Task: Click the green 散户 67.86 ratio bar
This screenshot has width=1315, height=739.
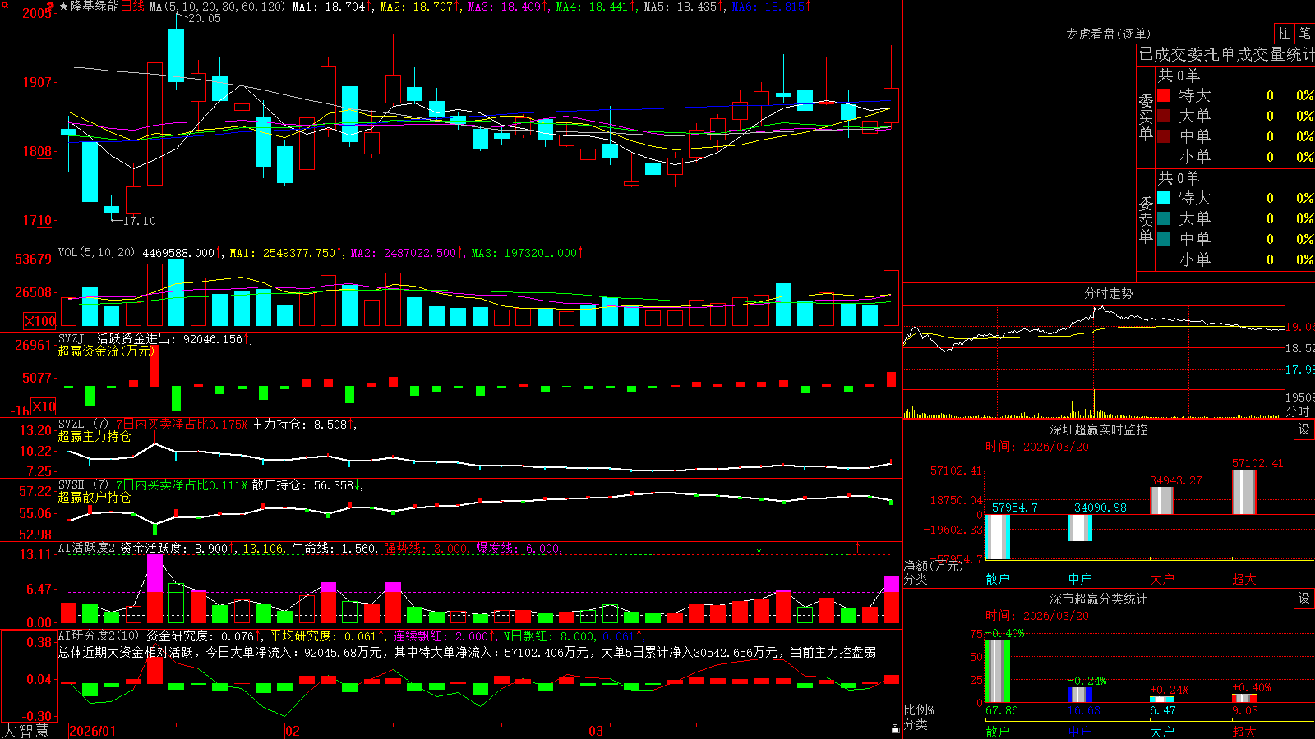Action: [x=998, y=671]
